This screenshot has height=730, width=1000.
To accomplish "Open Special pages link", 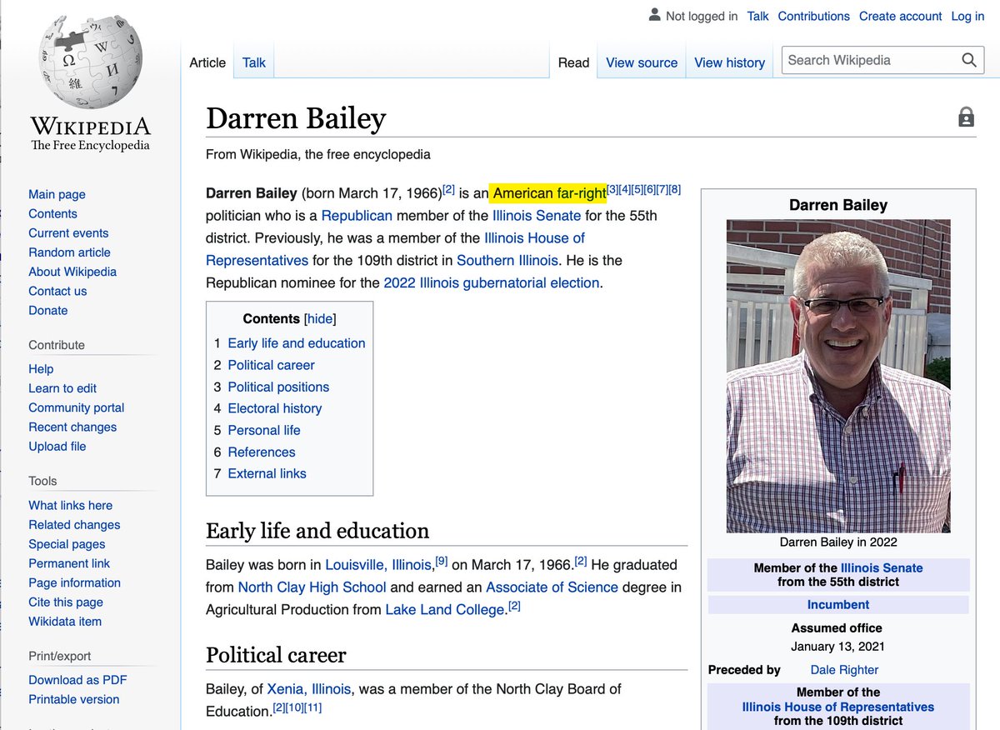I will click(67, 543).
